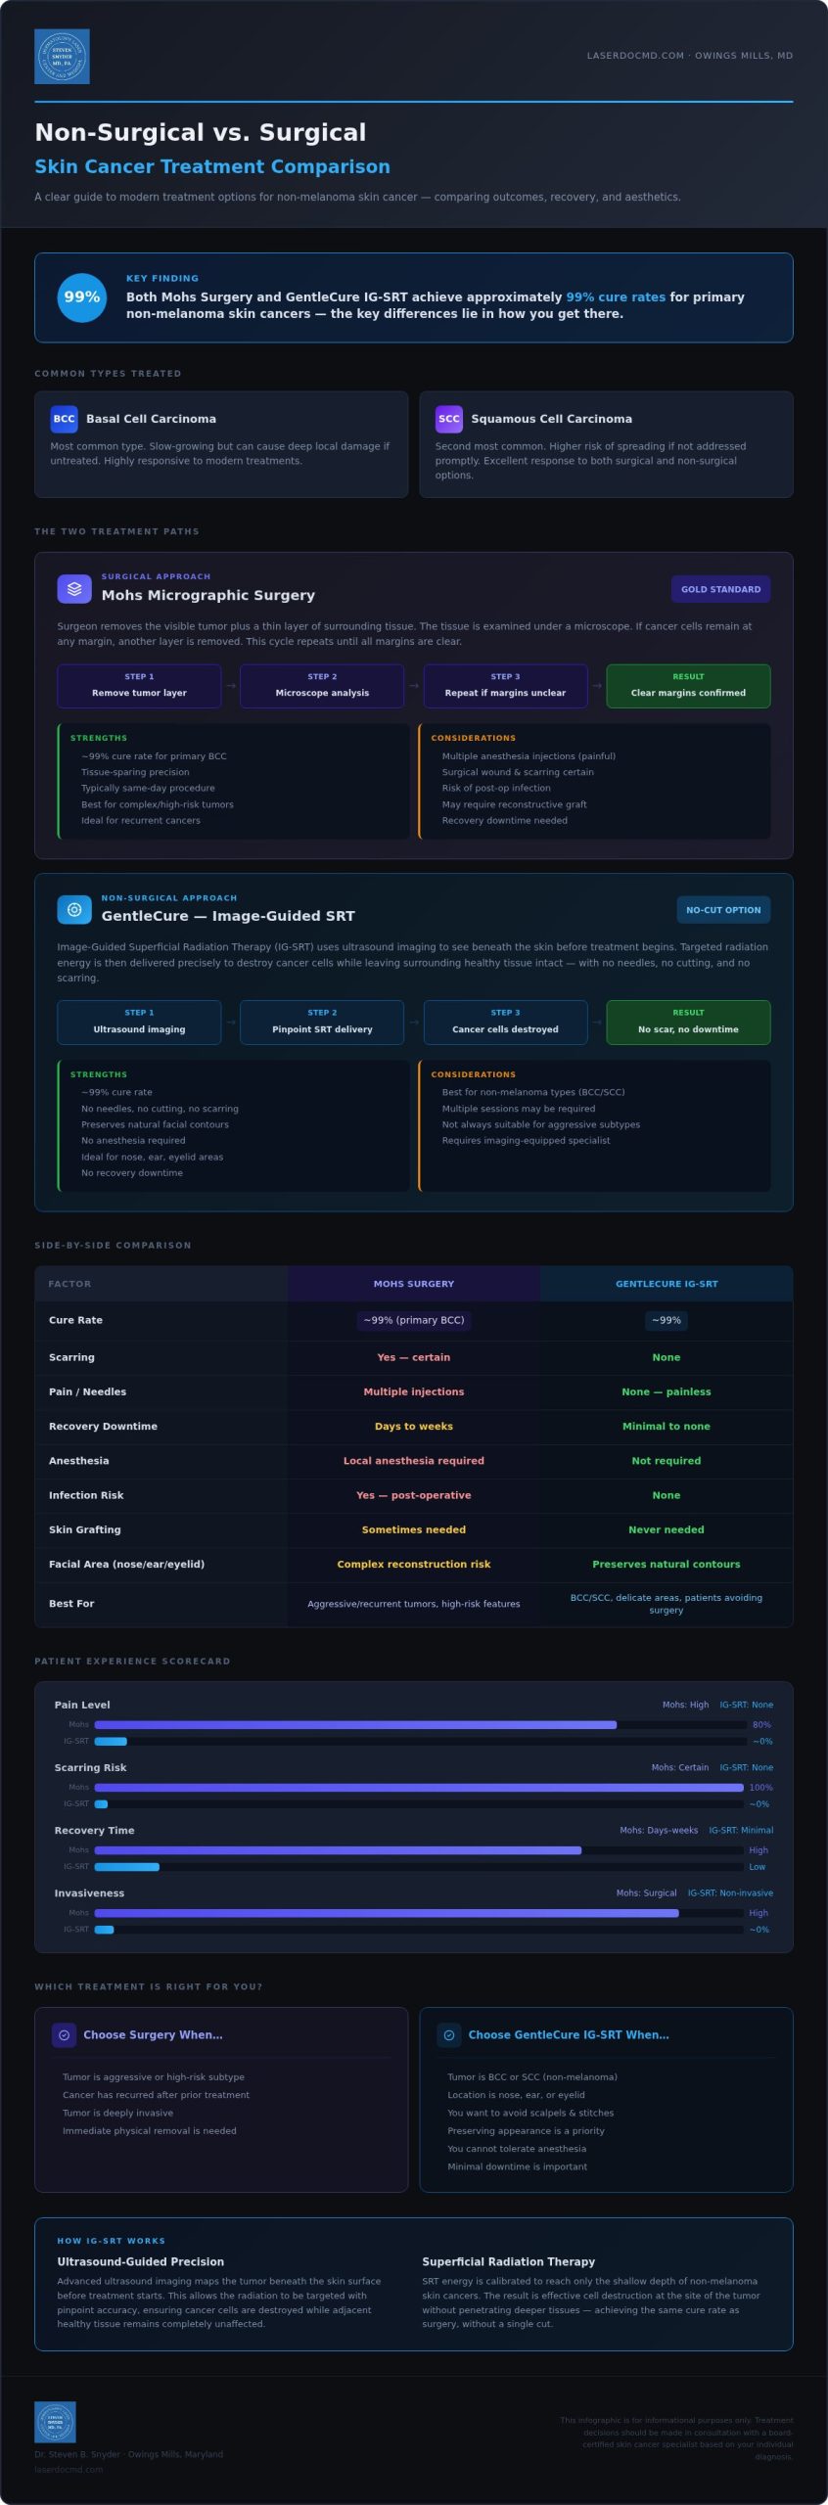Click 'Ideal for nose, ear, eyelid areas' strength
Screen dimensions: 828x2505
click(152, 1157)
